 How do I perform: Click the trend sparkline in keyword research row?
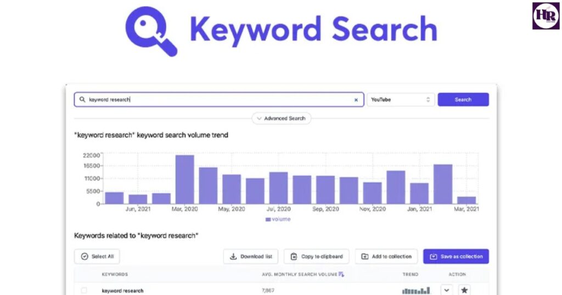point(416,291)
